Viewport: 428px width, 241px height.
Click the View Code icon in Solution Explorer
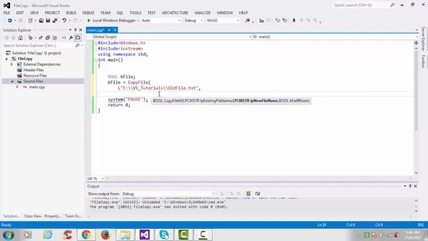point(64,37)
